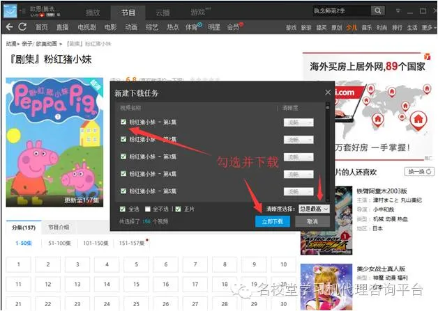Open 铁臂阿童木2003版 title link
Screen dimensions: 438x311
(382, 191)
